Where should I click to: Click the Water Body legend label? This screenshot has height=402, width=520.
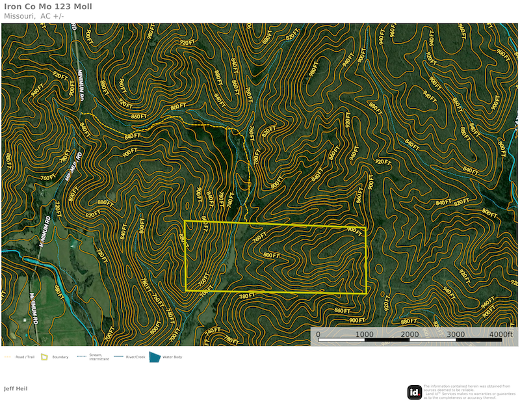172,357
